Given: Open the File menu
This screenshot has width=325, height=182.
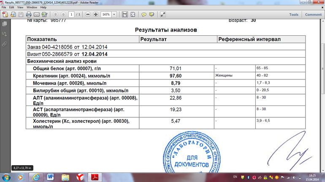Looking at the screenshot, I should click(4, 8).
